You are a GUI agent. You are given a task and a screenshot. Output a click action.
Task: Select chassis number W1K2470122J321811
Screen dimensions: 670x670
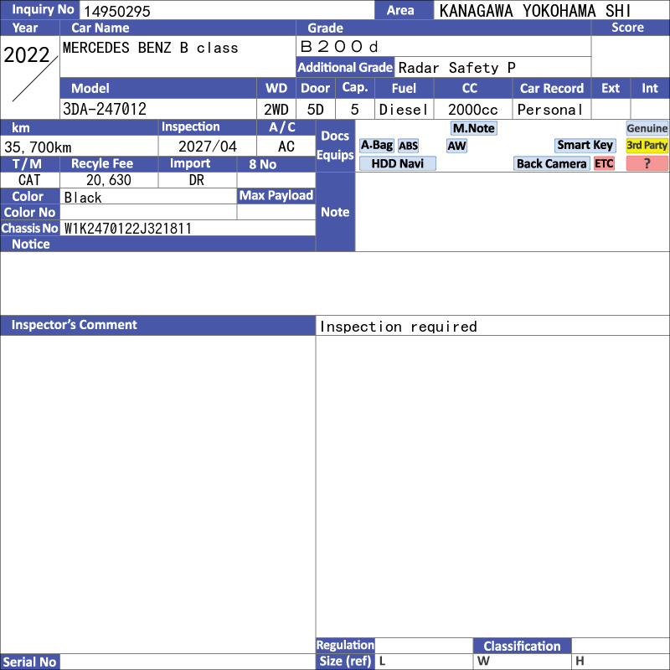tap(128, 229)
